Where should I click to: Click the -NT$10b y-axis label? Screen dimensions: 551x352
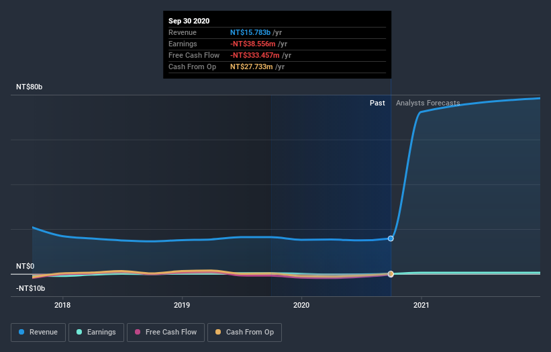[x=31, y=288]
